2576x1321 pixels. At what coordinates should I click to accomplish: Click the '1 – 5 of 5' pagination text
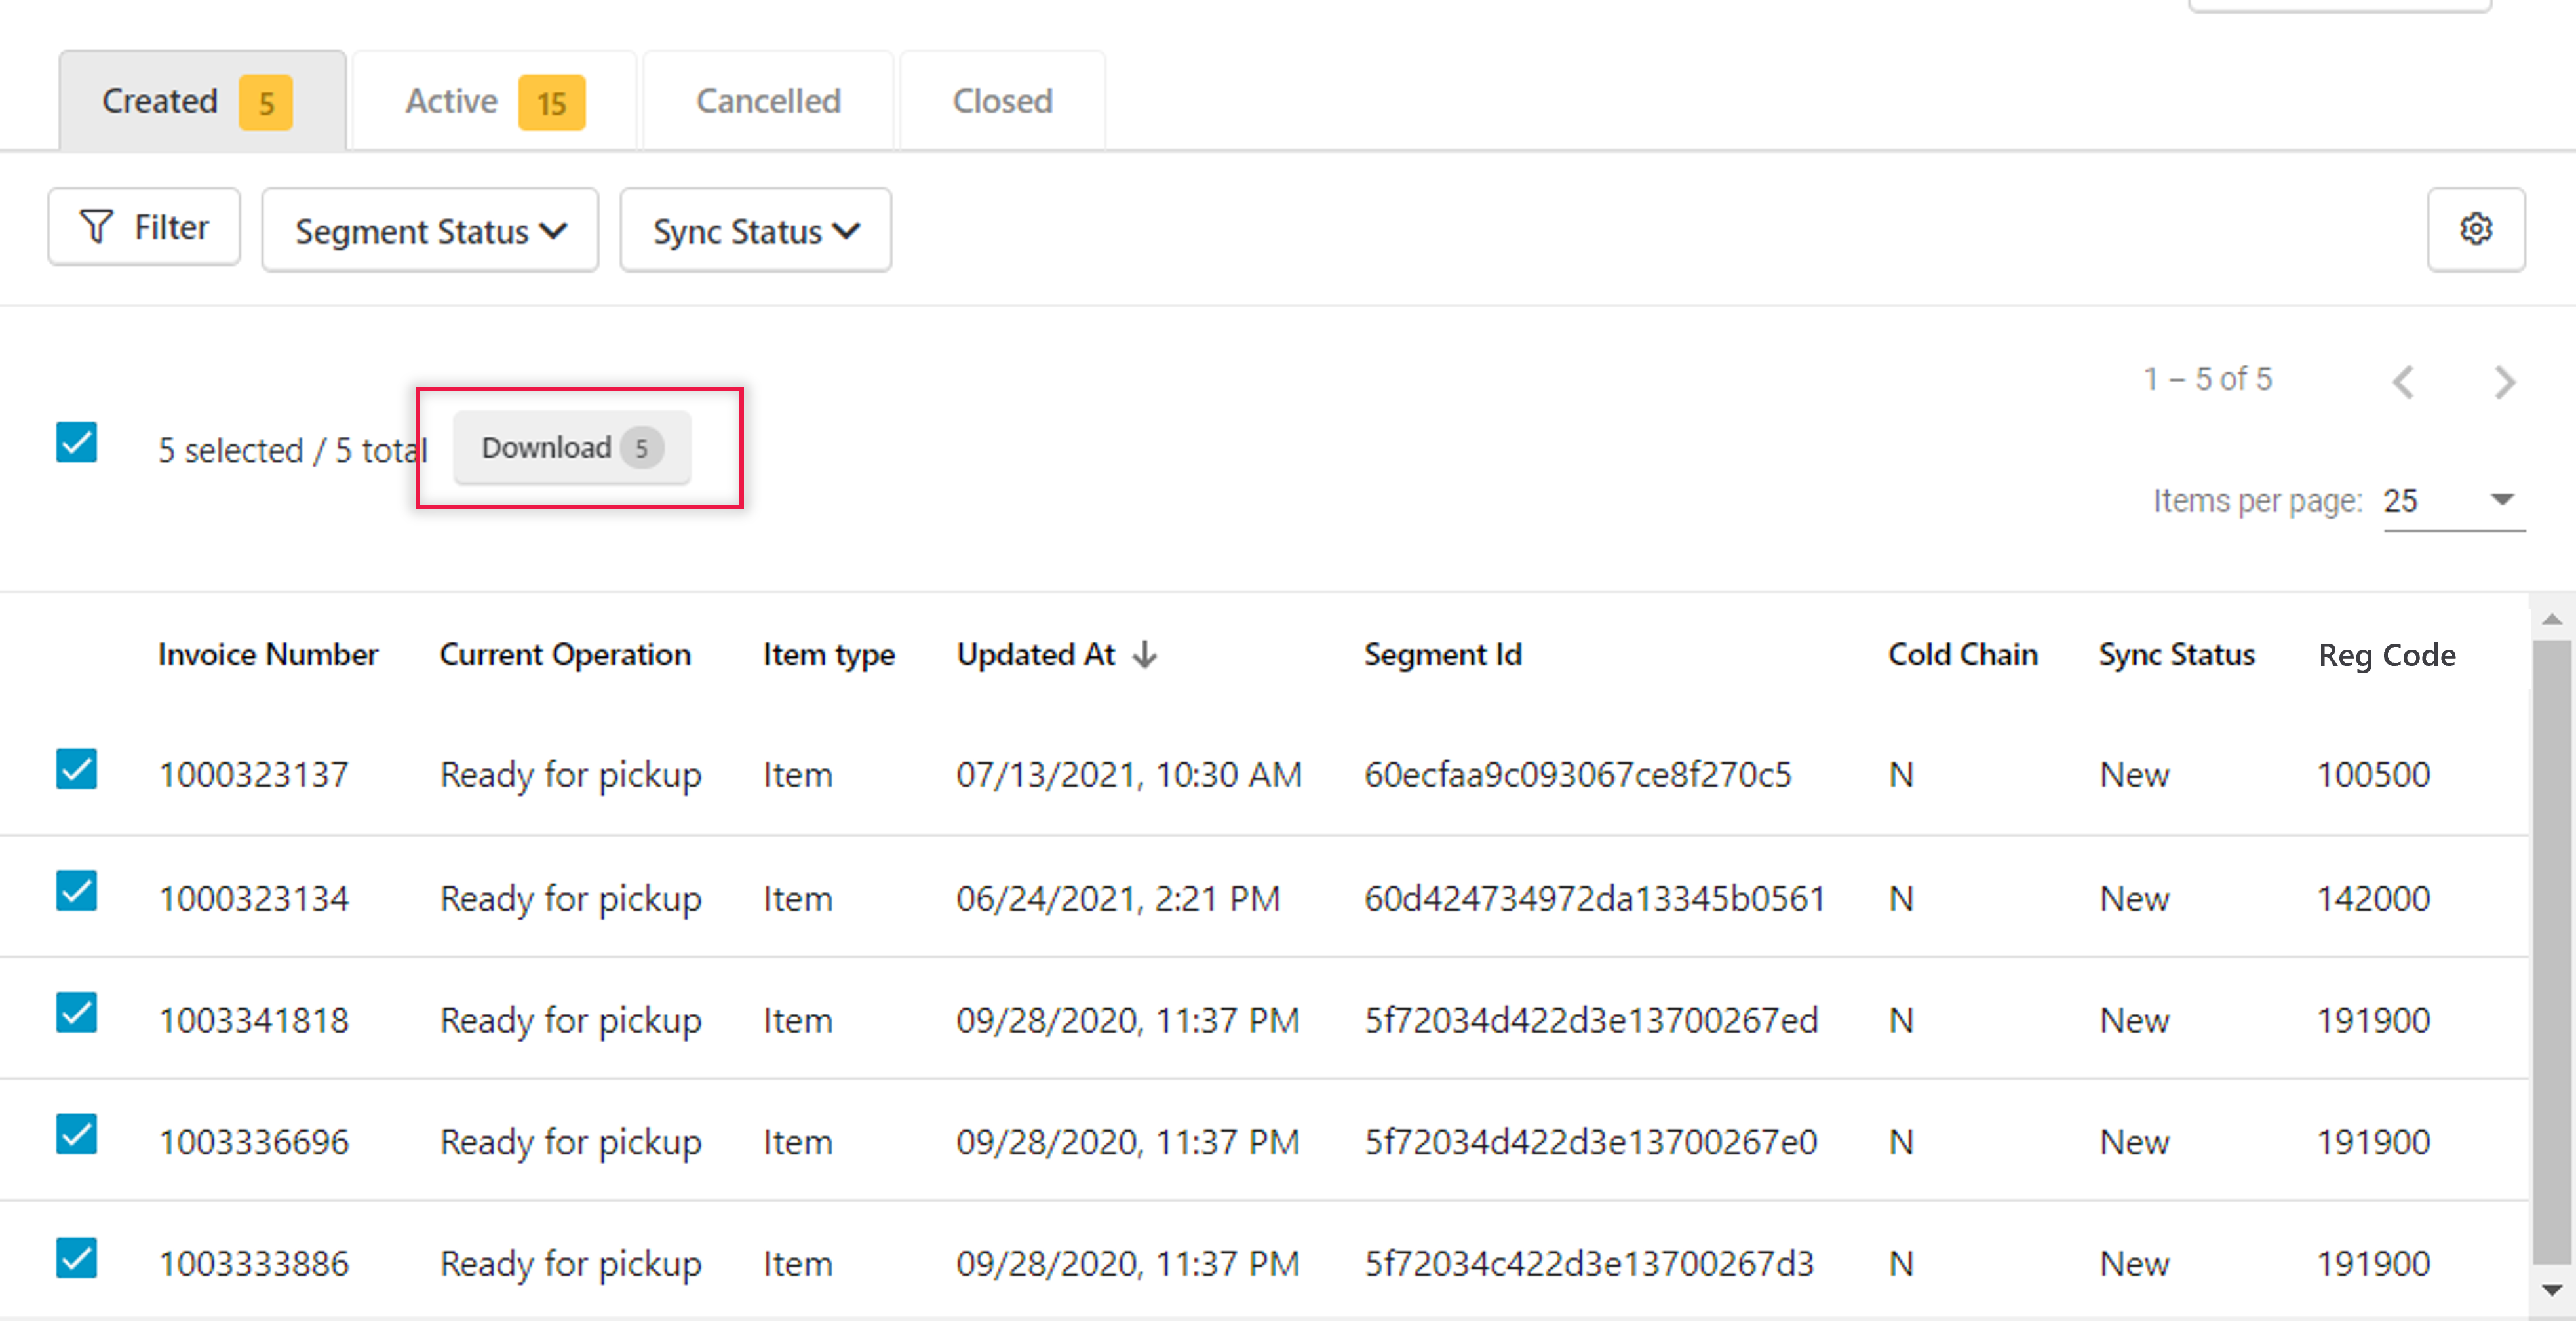pos(2208,379)
